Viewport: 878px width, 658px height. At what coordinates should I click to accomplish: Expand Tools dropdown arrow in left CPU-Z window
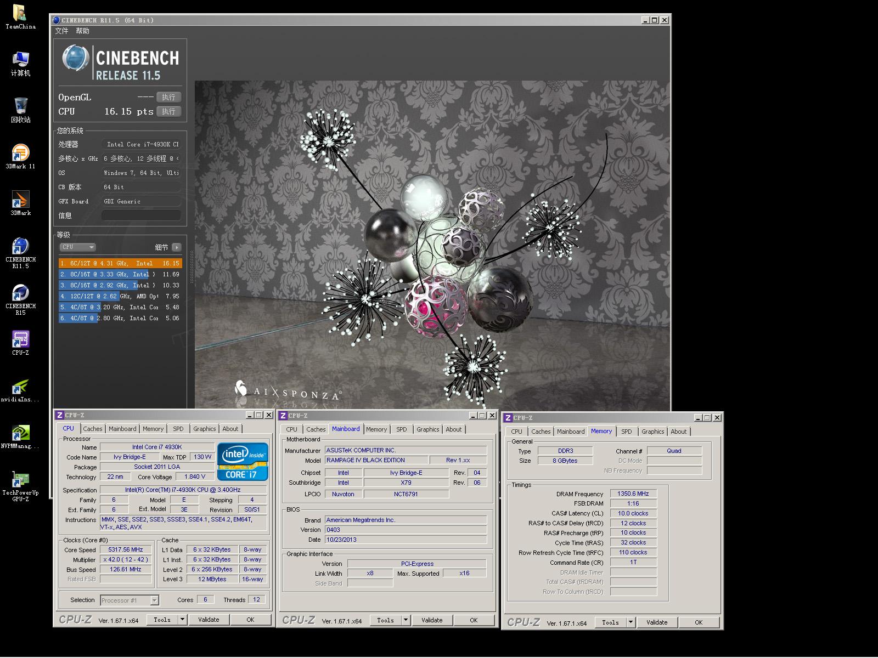pyautogui.click(x=183, y=620)
